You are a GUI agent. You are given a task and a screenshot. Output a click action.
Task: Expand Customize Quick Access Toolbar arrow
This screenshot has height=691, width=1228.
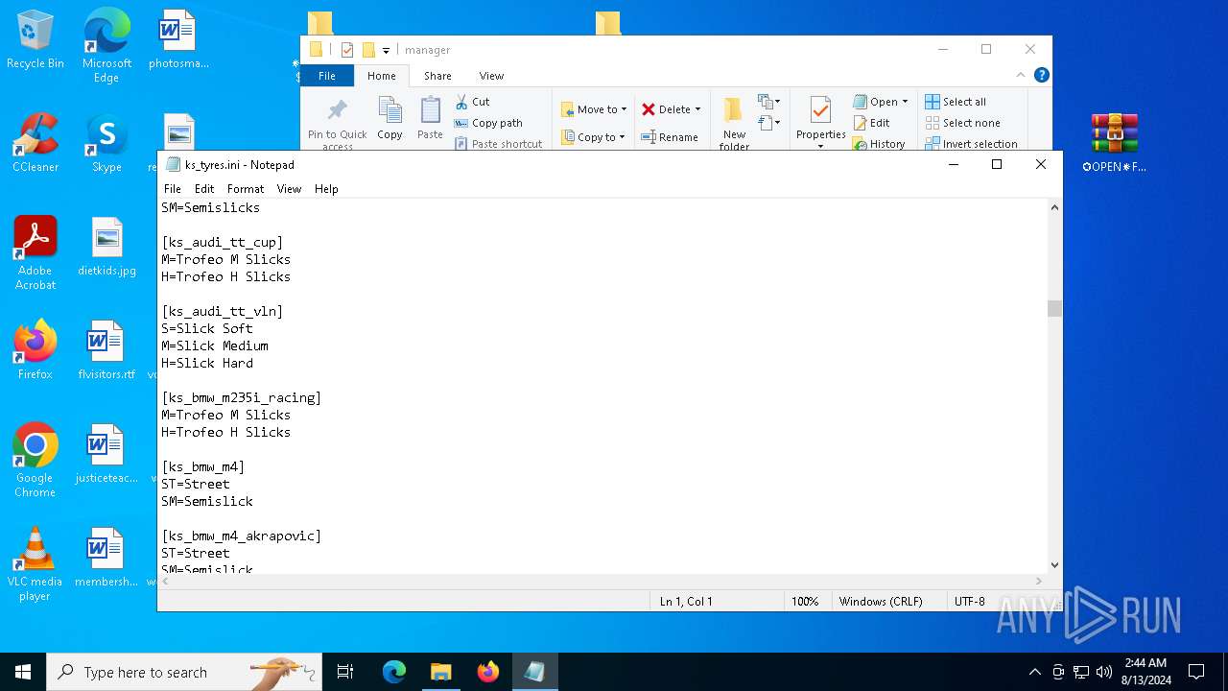click(386, 50)
